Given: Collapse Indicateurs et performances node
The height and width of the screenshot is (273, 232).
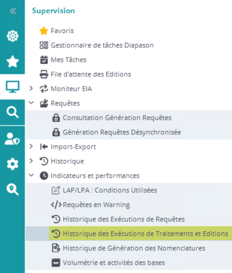Looking at the screenshot, I should [x=31, y=175].
